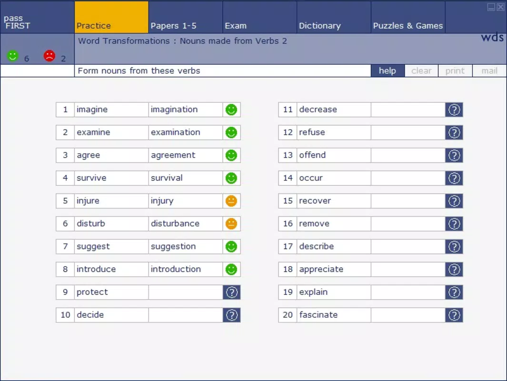This screenshot has width=507, height=381.
Task: Click the verb text 'introduce'
Action: (x=96, y=269)
